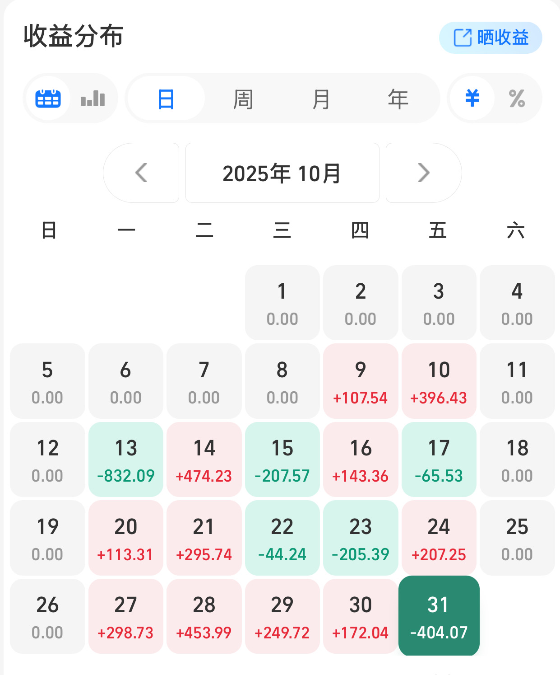Go to previous month arrow

pos(141,173)
